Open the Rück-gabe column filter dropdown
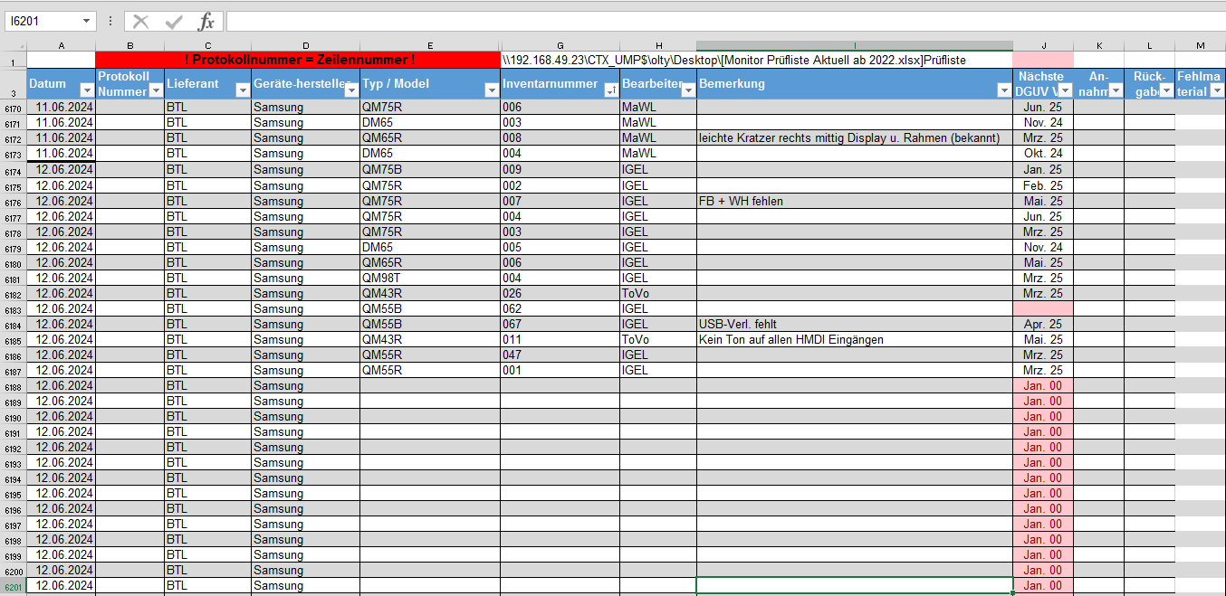This screenshot has width=1226, height=596. click(x=1166, y=90)
